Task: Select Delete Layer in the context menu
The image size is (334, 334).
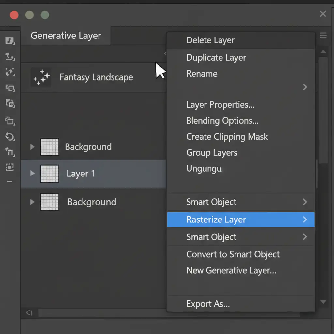Action: click(210, 40)
